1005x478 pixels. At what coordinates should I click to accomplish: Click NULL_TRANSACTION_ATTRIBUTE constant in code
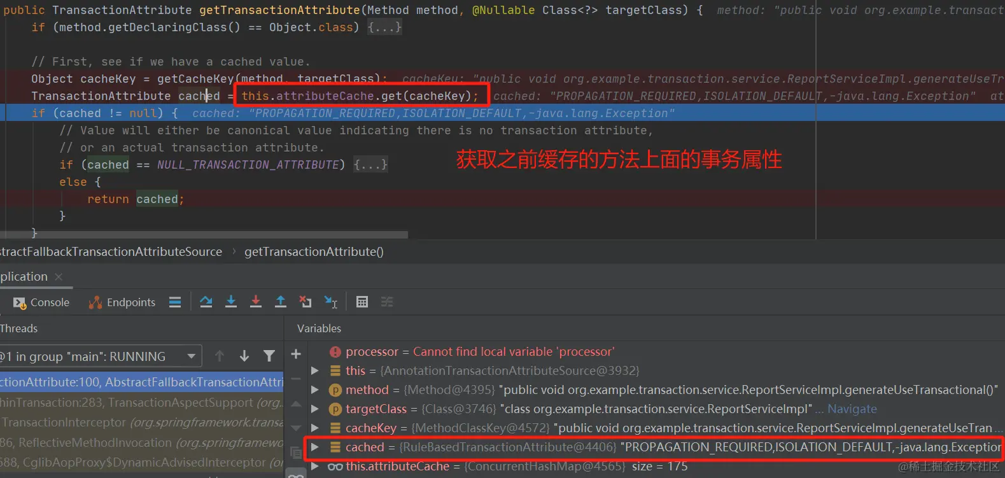[248, 165]
